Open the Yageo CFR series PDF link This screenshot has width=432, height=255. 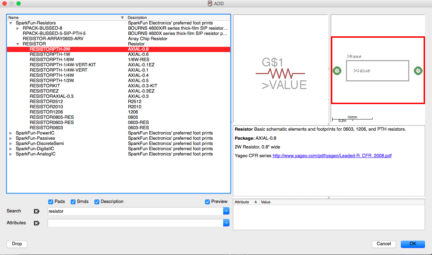click(332, 156)
